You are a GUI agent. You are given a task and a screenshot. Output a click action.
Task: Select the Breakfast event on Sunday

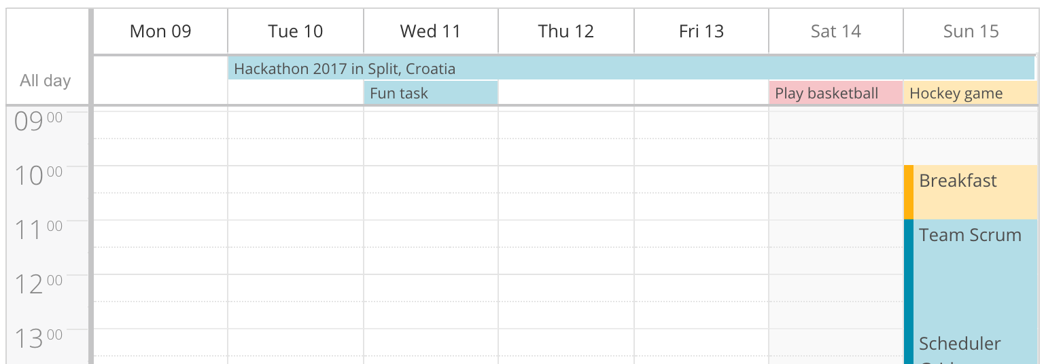[x=958, y=181]
